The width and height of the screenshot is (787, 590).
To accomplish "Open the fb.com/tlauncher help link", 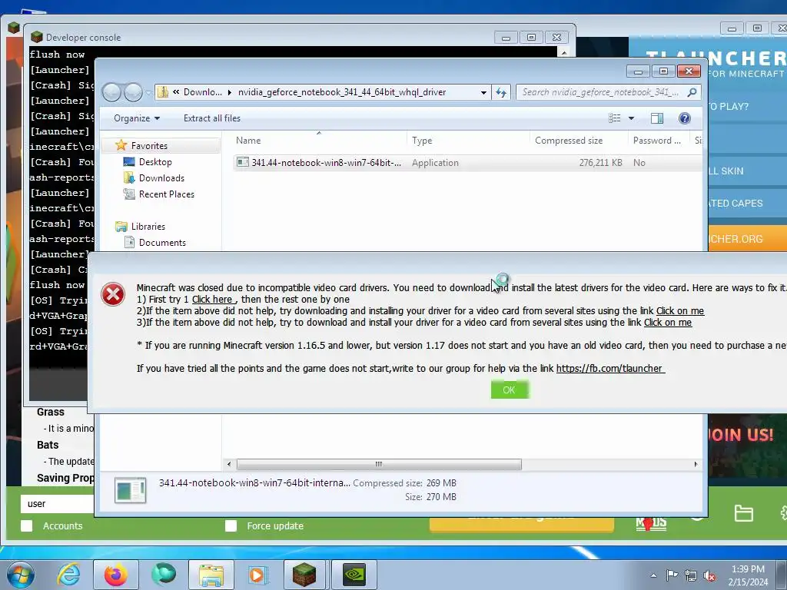I will pyautogui.click(x=609, y=369).
